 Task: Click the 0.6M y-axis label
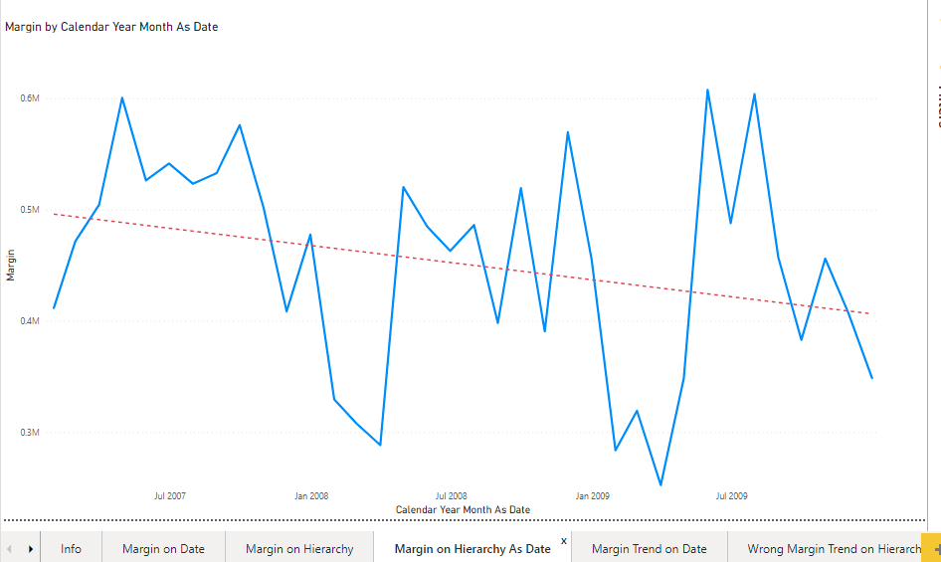[x=29, y=98]
